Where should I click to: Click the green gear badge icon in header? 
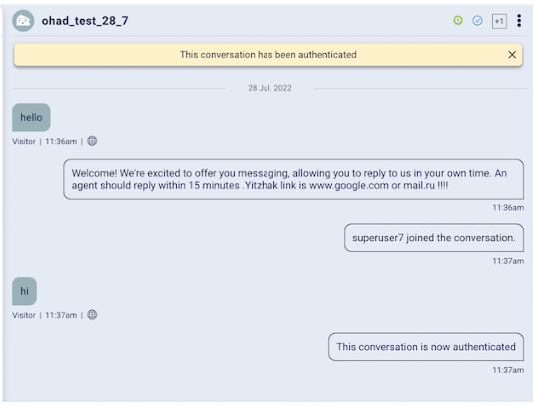coord(458,20)
